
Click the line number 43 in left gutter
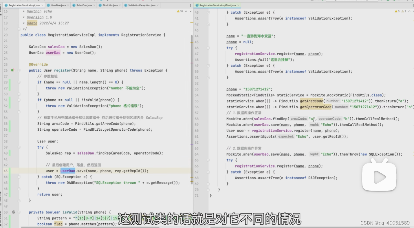(x=6, y=171)
